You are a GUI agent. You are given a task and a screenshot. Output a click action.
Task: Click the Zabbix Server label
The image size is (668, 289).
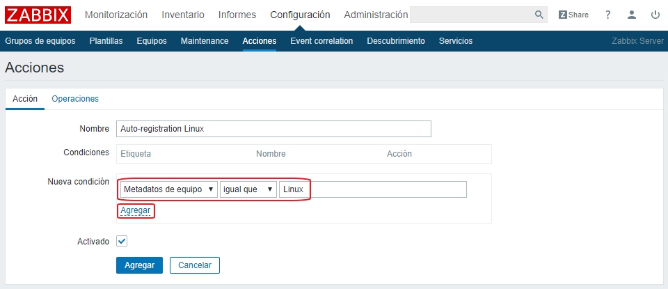(637, 41)
